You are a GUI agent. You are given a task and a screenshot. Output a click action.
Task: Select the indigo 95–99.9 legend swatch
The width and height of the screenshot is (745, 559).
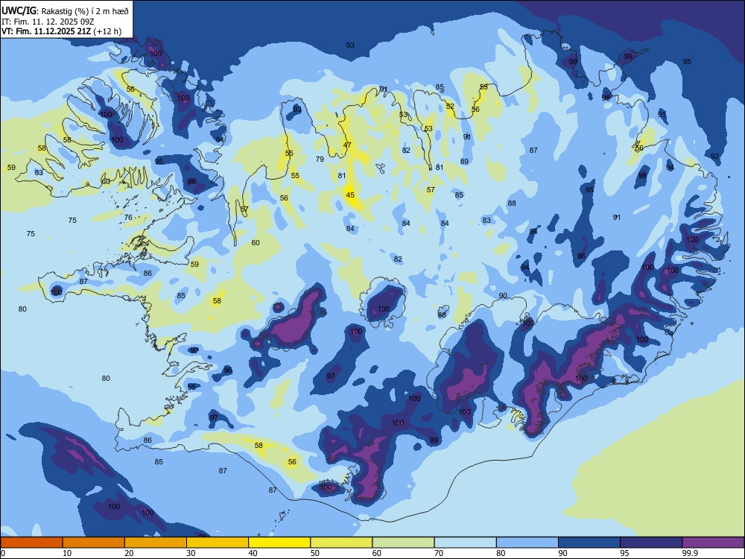(651, 543)
